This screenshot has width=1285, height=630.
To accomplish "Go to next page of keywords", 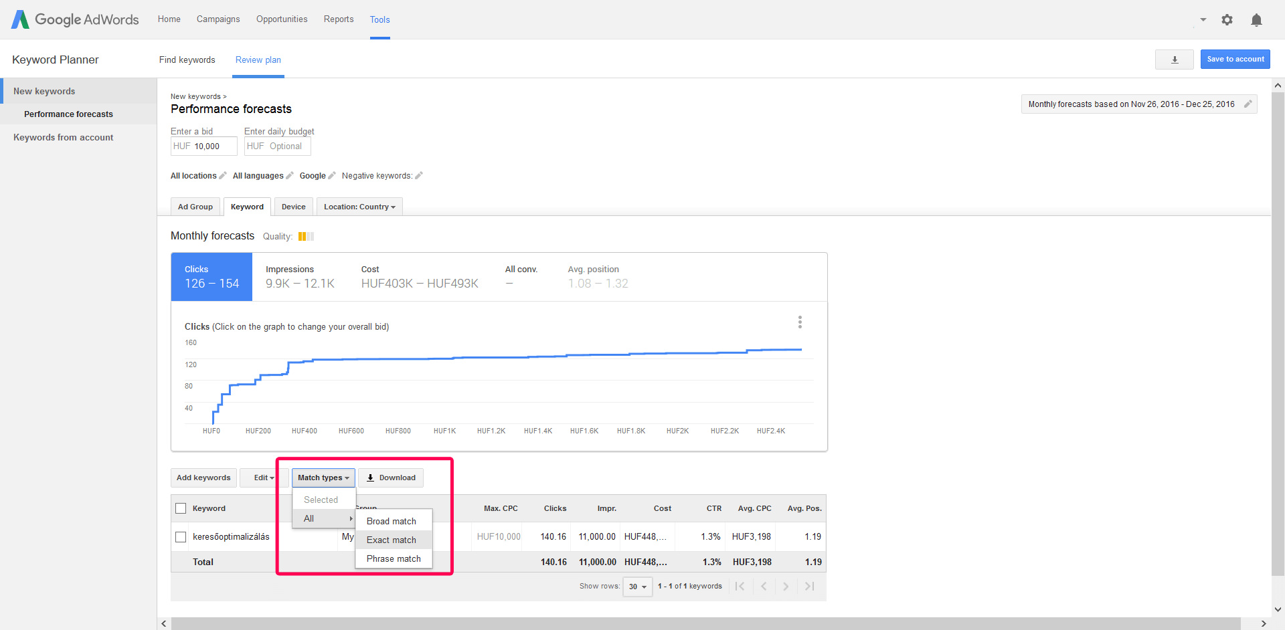I will (x=786, y=587).
